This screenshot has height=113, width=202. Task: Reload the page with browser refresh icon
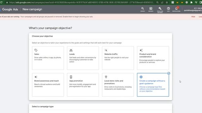[x=1, y=2]
